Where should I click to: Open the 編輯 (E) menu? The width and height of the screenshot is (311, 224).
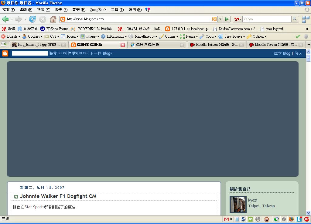[26, 10]
